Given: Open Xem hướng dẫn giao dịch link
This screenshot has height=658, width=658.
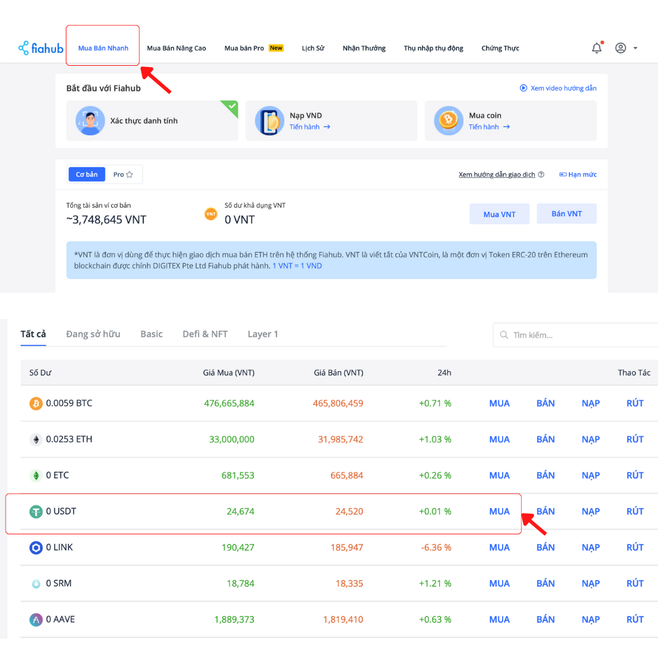Looking at the screenshot, I should click(x=497, y=175).
